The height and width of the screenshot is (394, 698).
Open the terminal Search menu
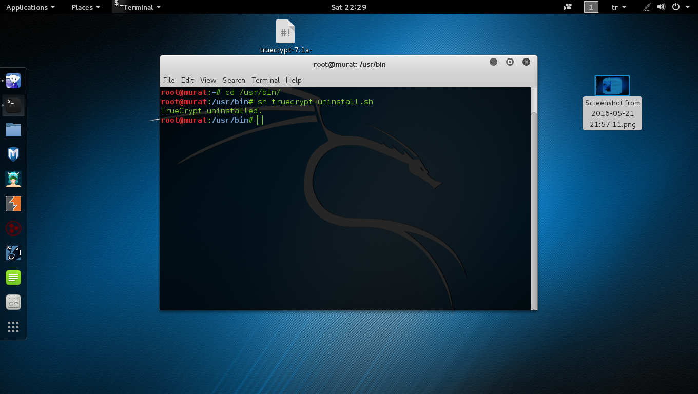[234, 80]
